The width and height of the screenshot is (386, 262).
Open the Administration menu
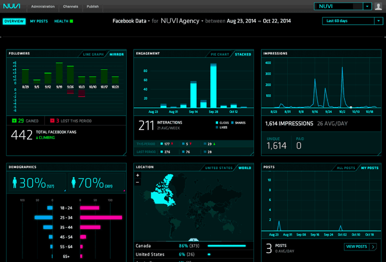point(42,7)
